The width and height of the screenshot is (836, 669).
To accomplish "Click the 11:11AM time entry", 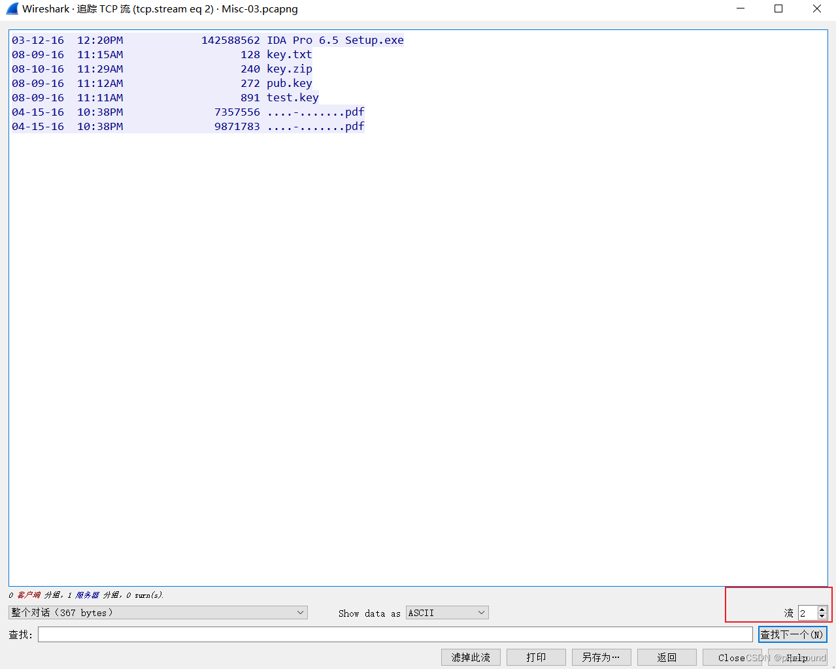I will [x=100, y=97].
